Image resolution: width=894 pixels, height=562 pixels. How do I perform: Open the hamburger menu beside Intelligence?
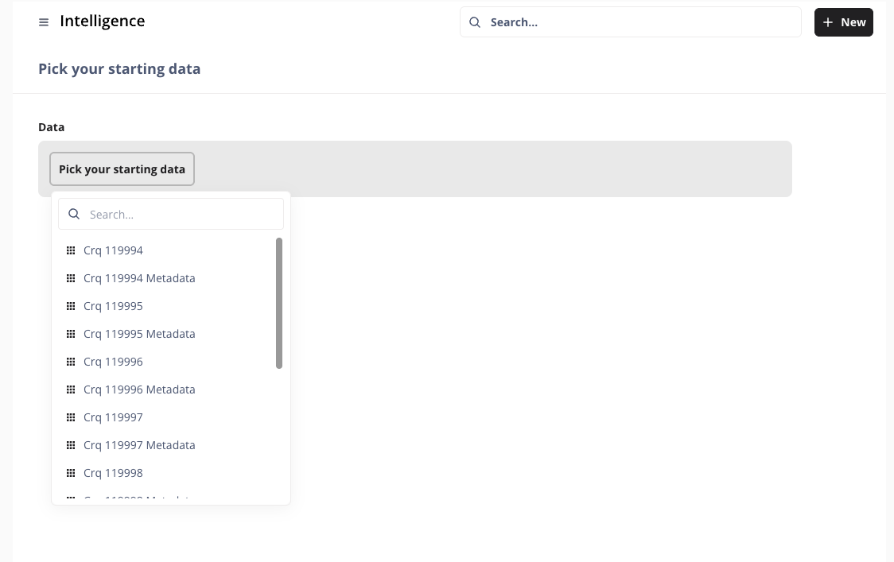(x=44, y=22)
